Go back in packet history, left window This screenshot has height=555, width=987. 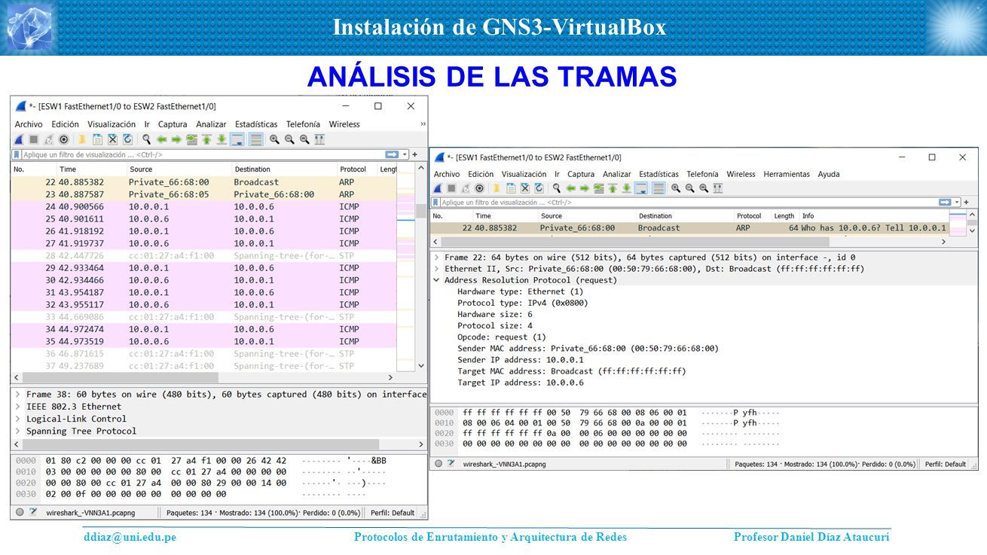(x=162, y=139)
